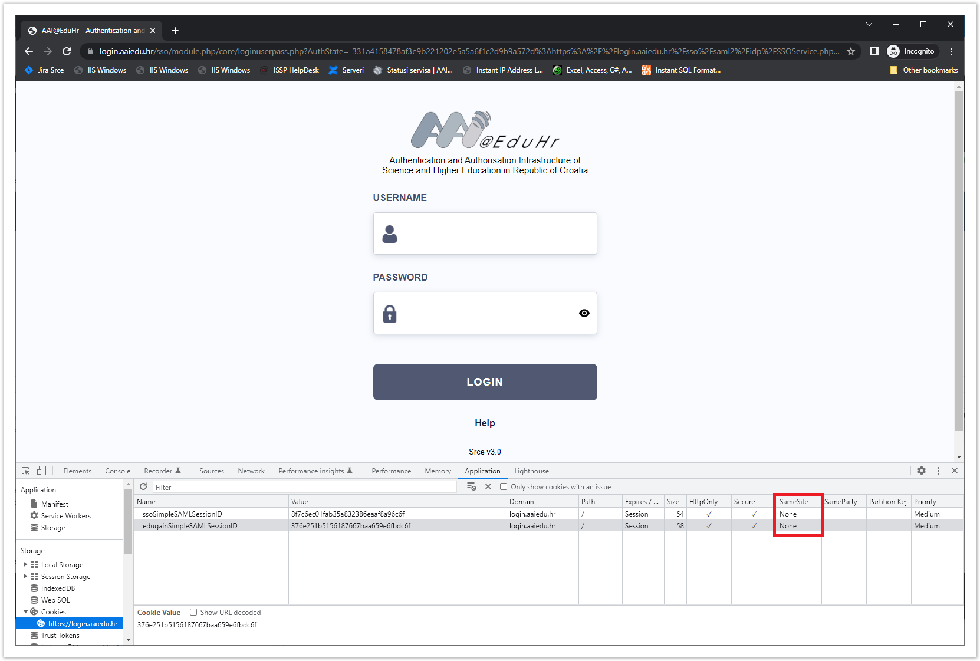
Task: Refresh cookies list with the reload icon
Action: [x=143, y=487]
